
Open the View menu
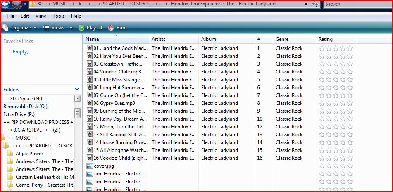[x=40, y=16]
